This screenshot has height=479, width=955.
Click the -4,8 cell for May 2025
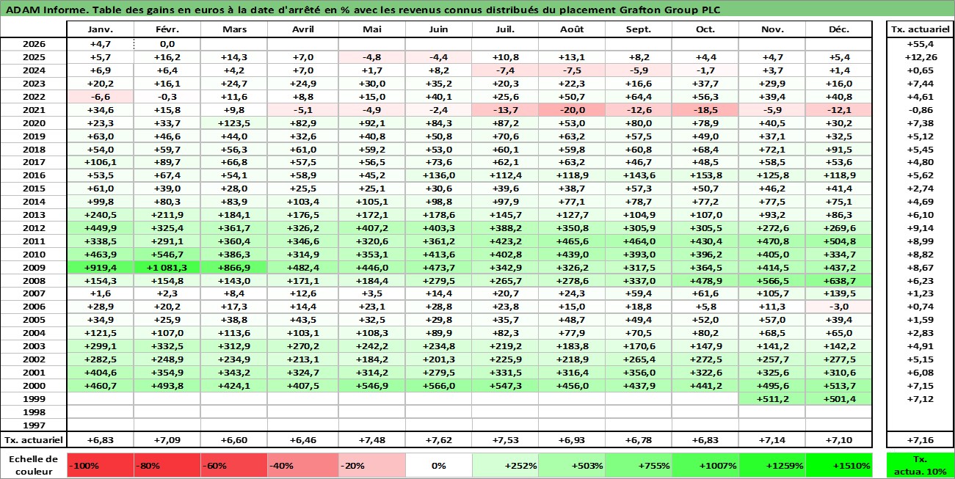[x=371, y=57]
